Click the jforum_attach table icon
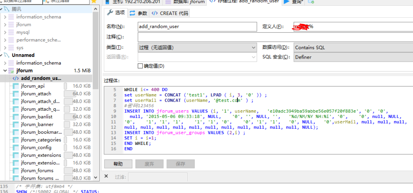413x193 pixels. pyautogui.click(x=16, y=94)
